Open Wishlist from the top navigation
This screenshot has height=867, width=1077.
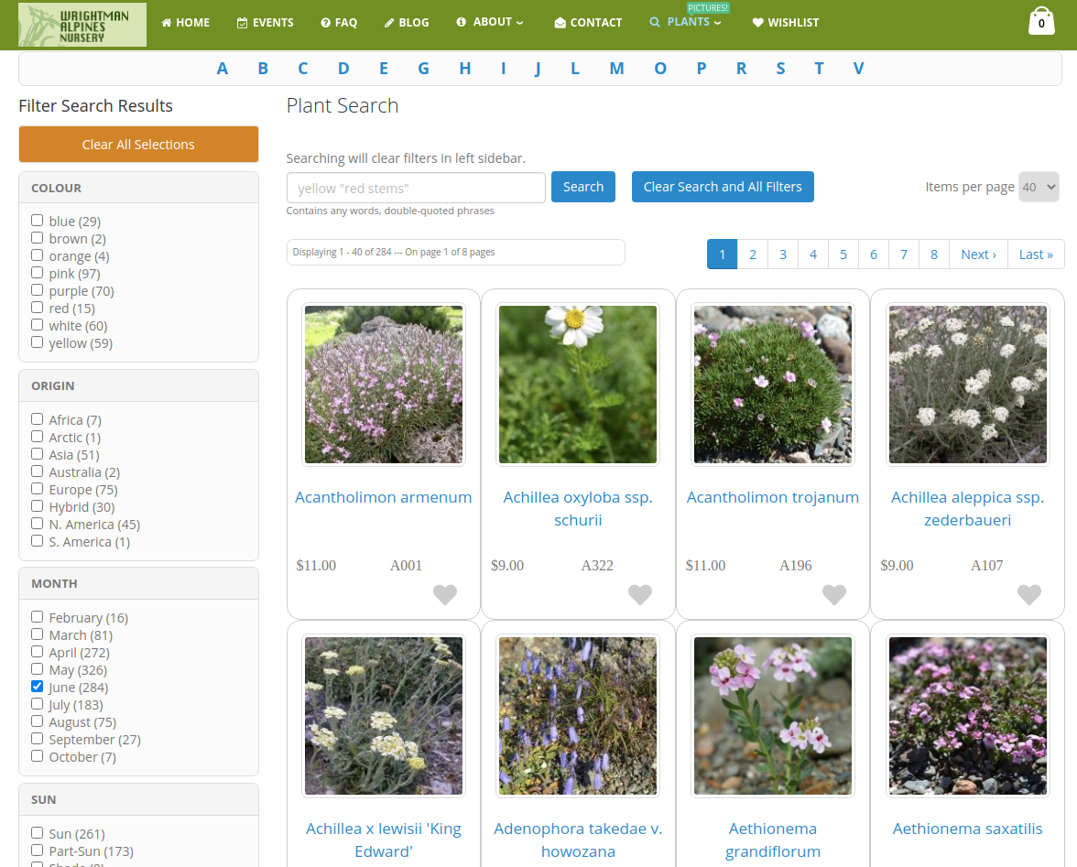click(x=786, y=23)
